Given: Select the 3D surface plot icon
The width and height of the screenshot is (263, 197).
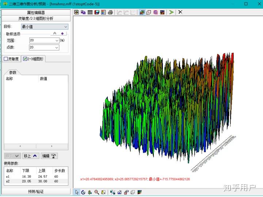Looking at the screenshot, I should (142, 12).
